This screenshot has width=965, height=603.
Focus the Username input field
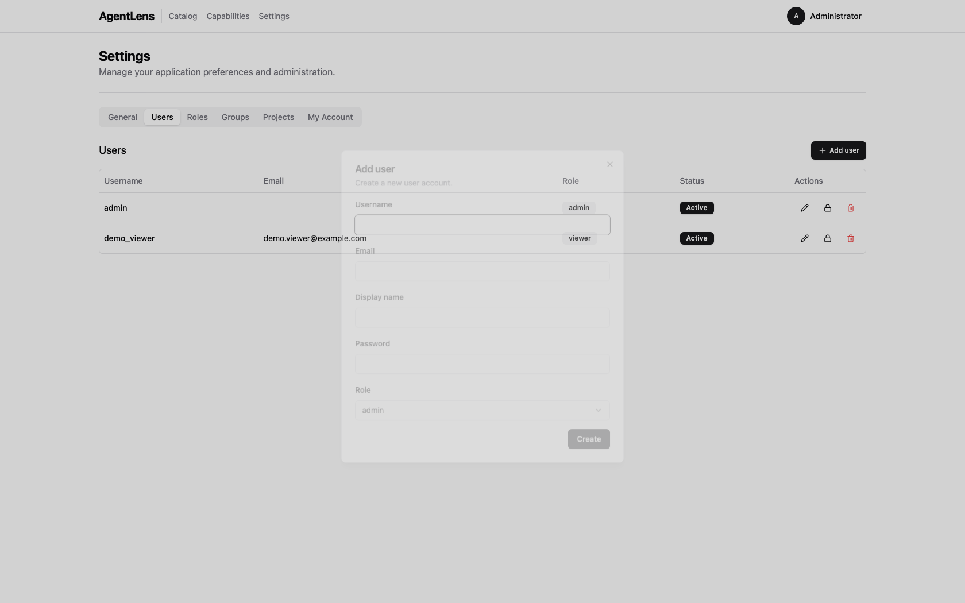point(481,225)
